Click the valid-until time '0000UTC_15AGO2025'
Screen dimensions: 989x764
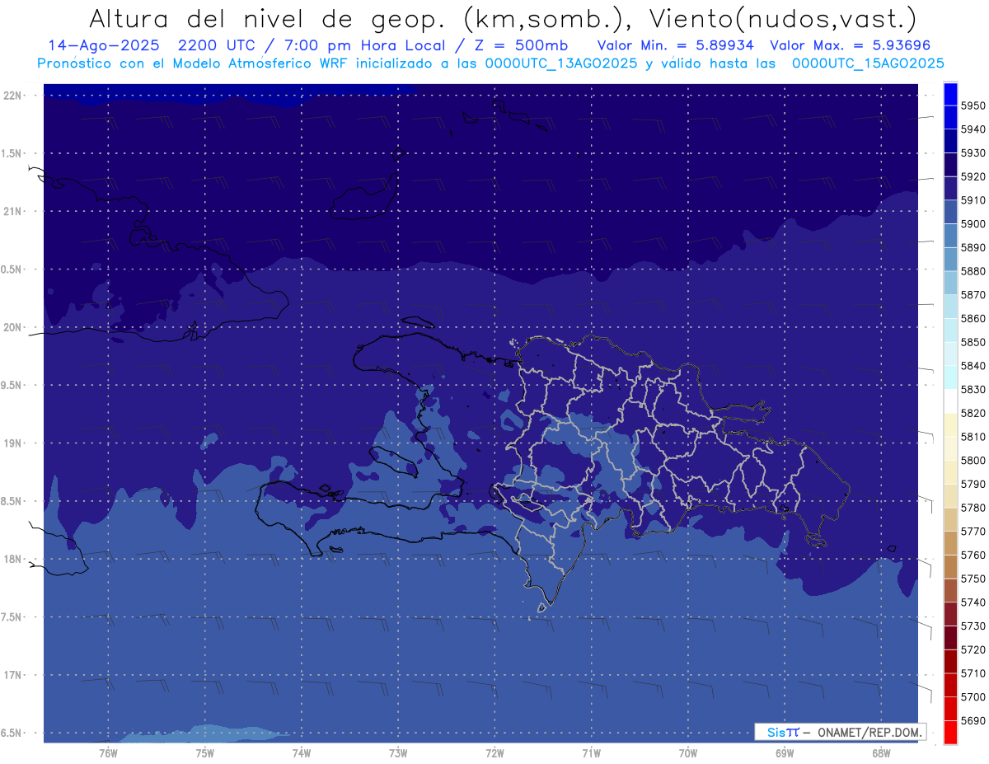(868, 63)
